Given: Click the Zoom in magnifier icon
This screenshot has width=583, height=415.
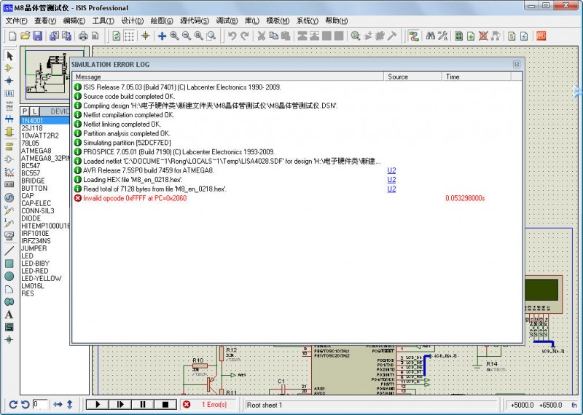Looking at the screenshot, I should (x=175, y=36).
